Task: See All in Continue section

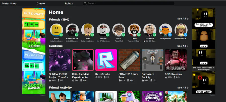Action: point(183,46)
